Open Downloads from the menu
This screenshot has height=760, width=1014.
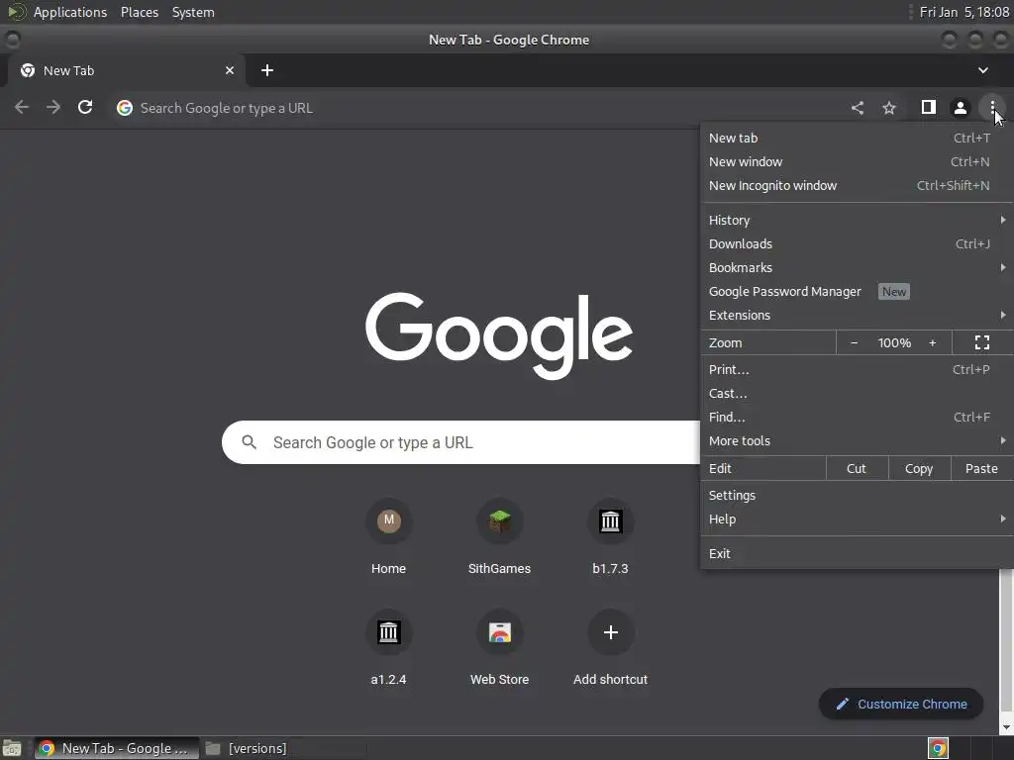click(x=857, y=243)
